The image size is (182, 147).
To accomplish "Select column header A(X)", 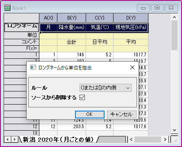I will (x=48, y=18).
